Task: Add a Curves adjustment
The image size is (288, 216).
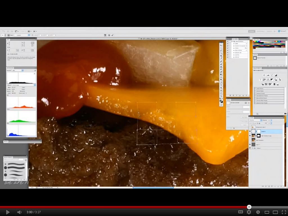Action: coord(272,75)
